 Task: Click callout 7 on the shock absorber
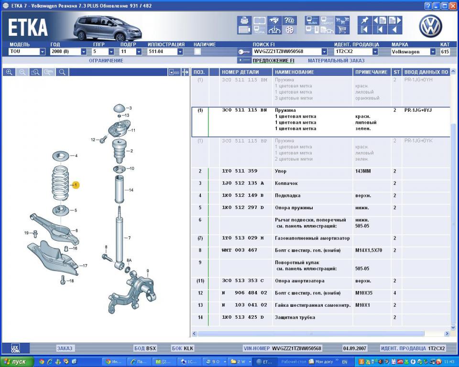click(129, 238)
